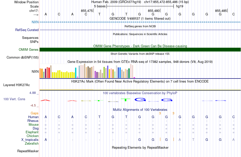Click the chr17:855,472-855,486 (15 bp) header text

(x=166, y=2)
